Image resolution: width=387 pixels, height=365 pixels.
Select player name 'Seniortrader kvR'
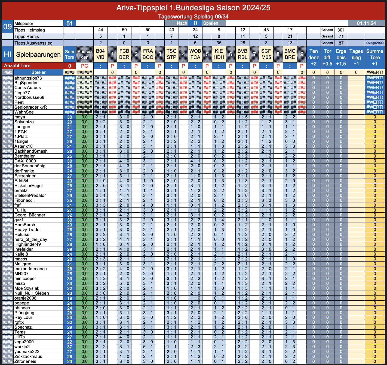pos(30,107)
